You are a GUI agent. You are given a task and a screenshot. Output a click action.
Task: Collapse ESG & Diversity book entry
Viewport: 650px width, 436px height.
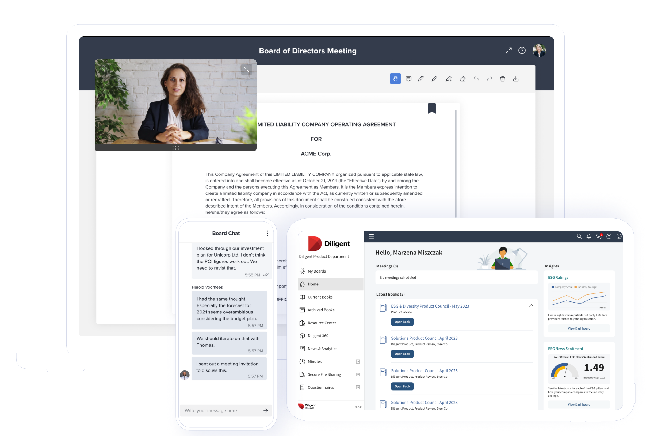[x=531, y=305]
